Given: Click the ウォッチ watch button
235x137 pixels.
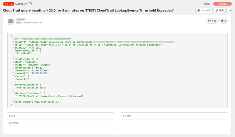Looking at the screenshot, I should coord(204,11).
